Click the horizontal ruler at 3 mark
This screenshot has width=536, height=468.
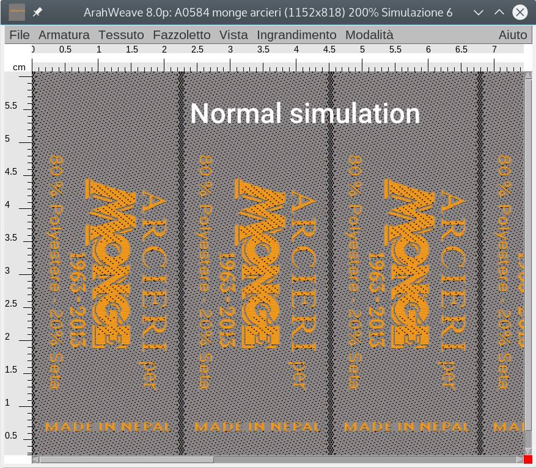point(230,50)
